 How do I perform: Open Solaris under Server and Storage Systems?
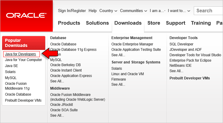tap(117, 69)
